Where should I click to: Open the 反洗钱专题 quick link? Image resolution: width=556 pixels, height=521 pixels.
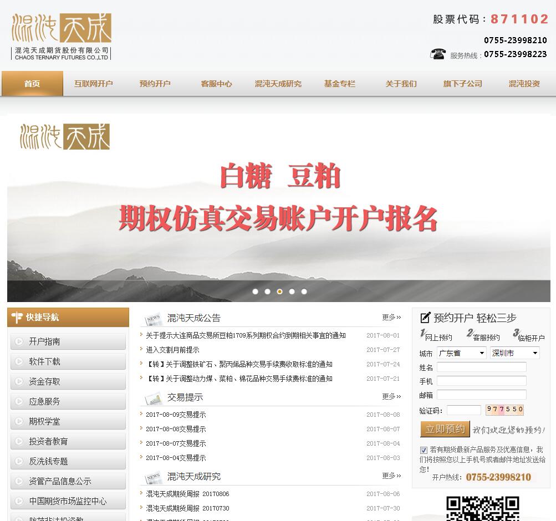tap(68, 461)
